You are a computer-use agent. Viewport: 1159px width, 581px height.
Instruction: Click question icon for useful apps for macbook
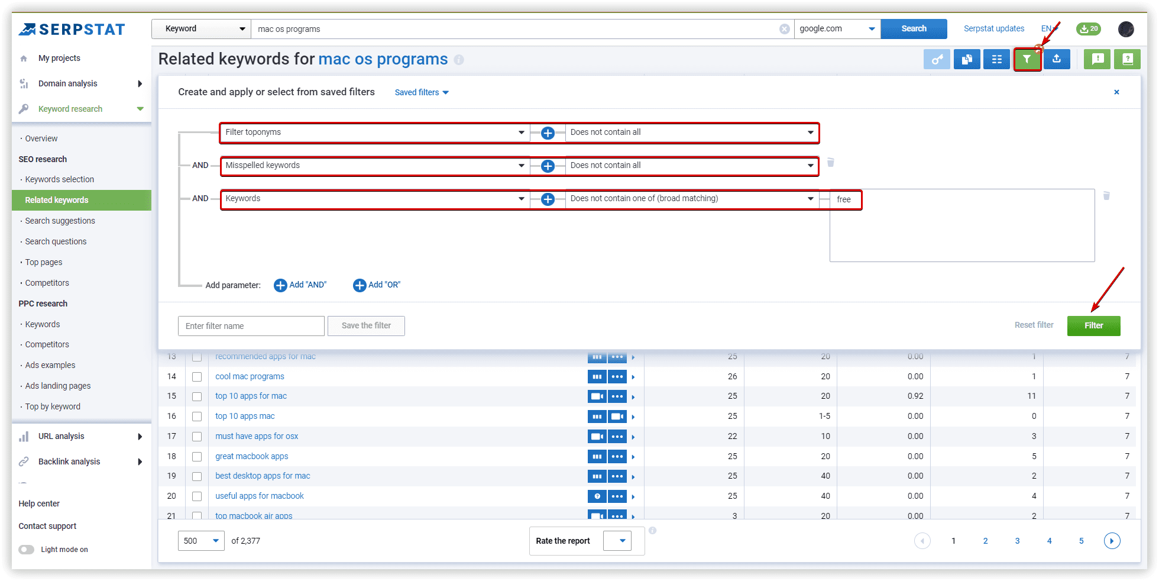tap(597, 496)
